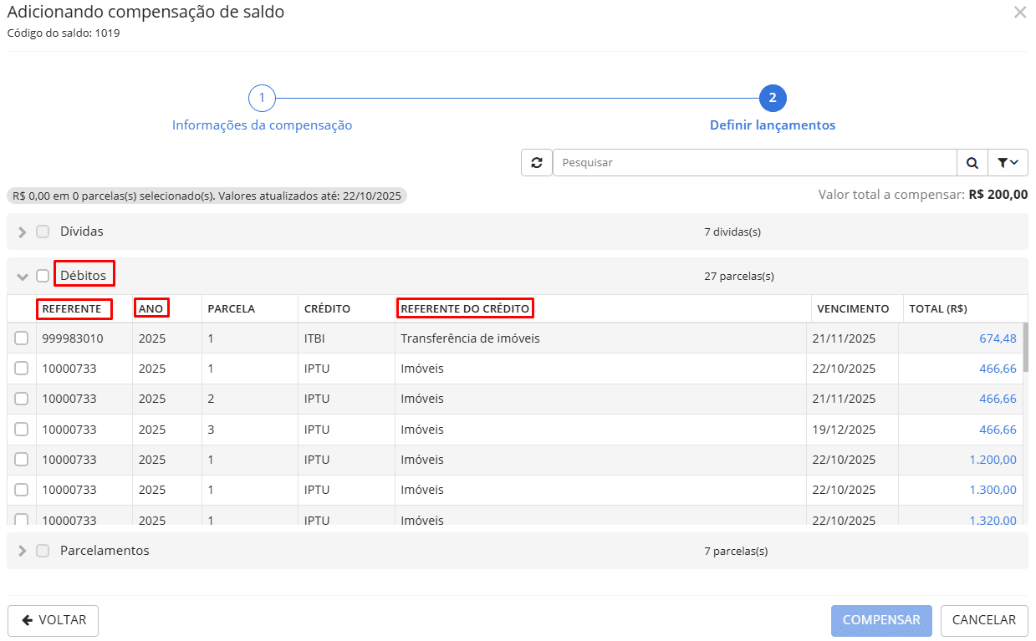Click the COMPENSAR button
This screenshot has height=641, width=1036.
click(880, 620)
